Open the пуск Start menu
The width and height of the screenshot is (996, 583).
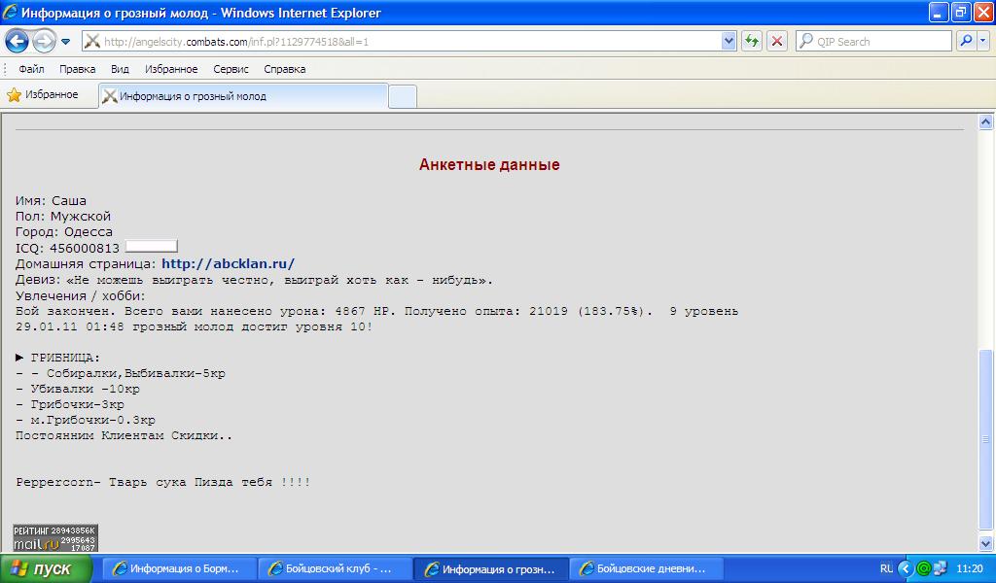pyautogui.click(x=46, y=569)
